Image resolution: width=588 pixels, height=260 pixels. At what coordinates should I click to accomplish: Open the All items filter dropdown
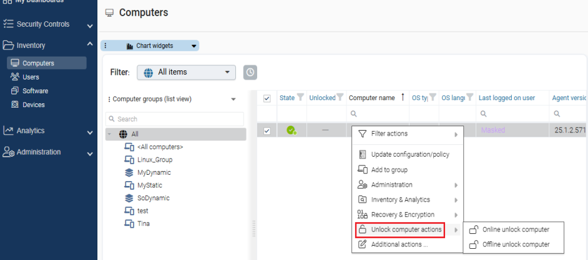click(186, 72)
